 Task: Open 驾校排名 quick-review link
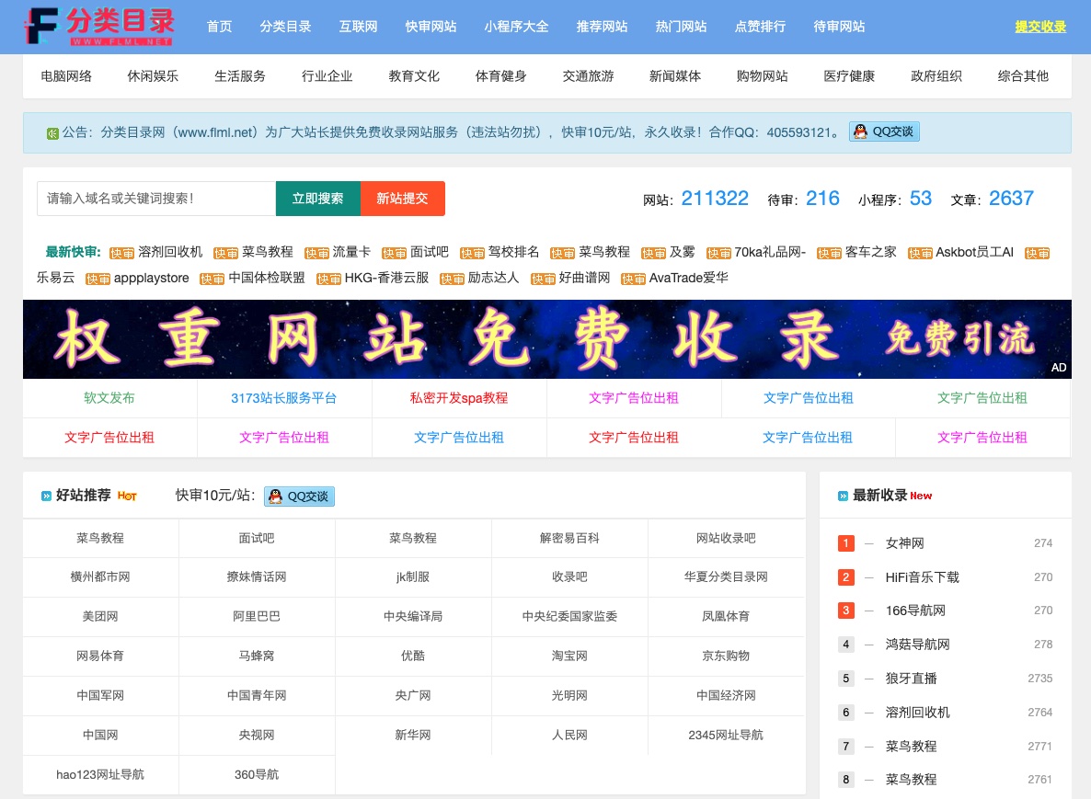(x=513, y=253)
